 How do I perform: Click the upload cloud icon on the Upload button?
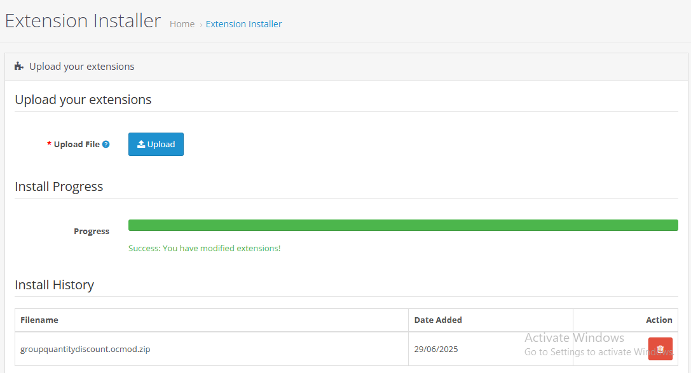[x=140, y=144]
